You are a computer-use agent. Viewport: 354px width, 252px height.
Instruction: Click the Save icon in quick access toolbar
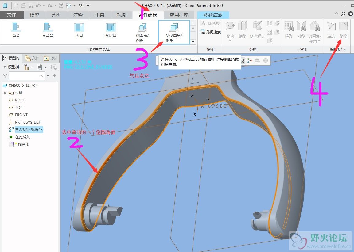tap(31, 6)
